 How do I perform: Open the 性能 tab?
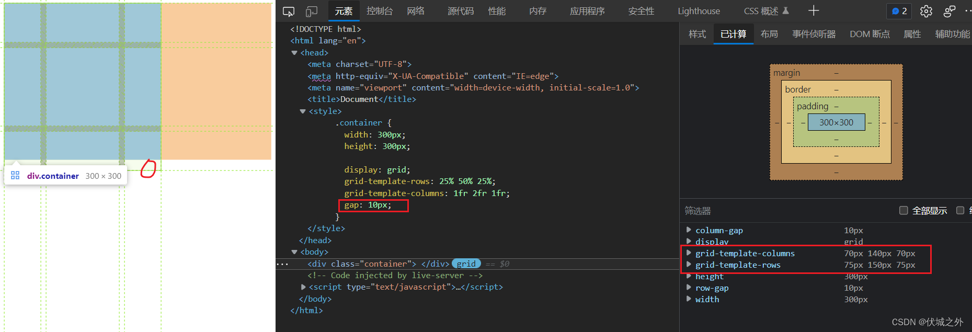497,11
